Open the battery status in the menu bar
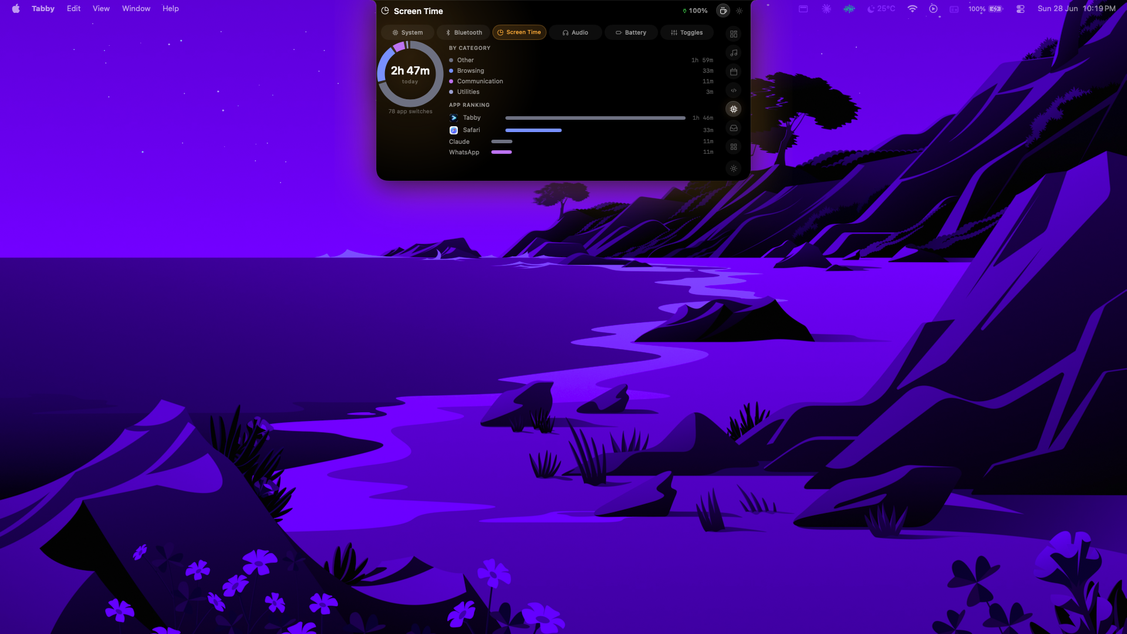This screenshot has width=1127, height=634. pyautogui.click(x=986, y=9)
